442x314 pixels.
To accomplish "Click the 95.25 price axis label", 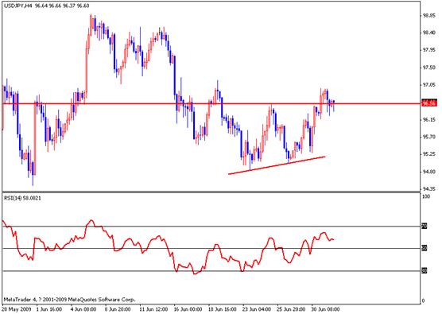I will pyautogui.click(x=428, y=154).
